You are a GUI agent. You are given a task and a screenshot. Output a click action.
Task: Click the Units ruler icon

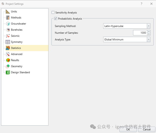click(8, 12)
